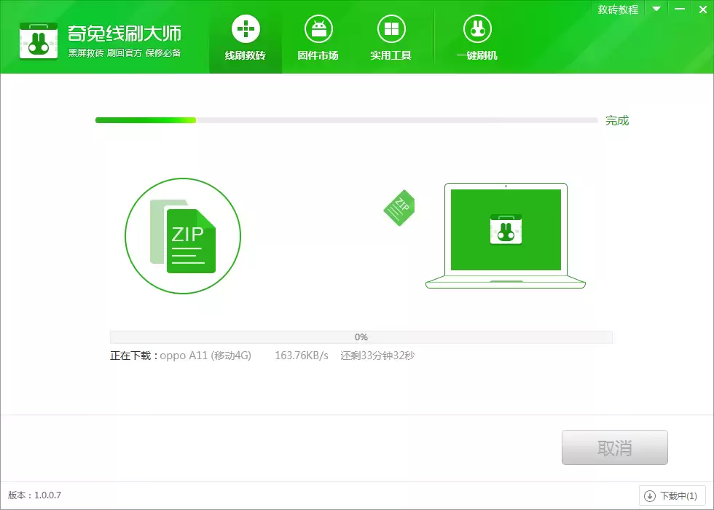Click the Android robot 固件市场 icon

pyautogui.click(x=318, y=28)
